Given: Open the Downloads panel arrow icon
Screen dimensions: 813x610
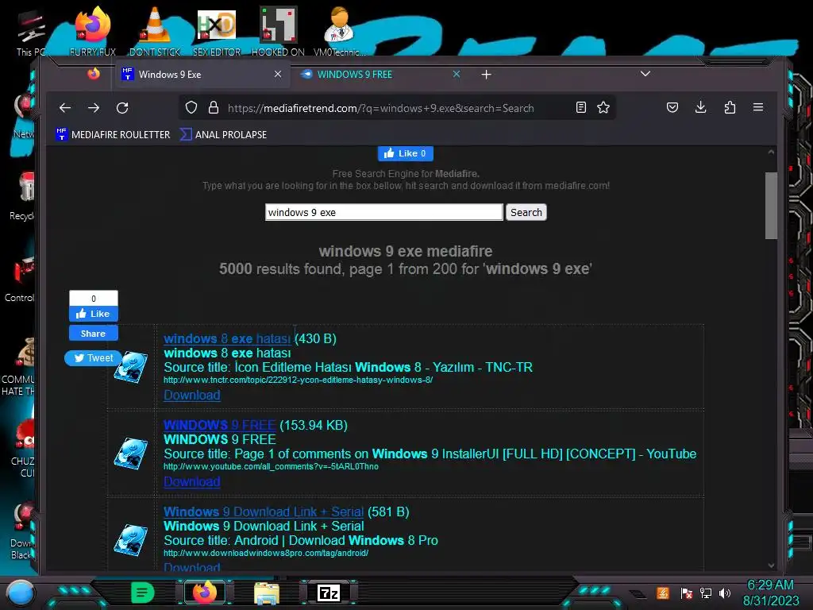Looking at the screenshot, I should pos(700,107).
